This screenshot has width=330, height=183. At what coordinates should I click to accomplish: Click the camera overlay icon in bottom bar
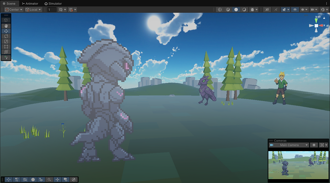point(65,180)
